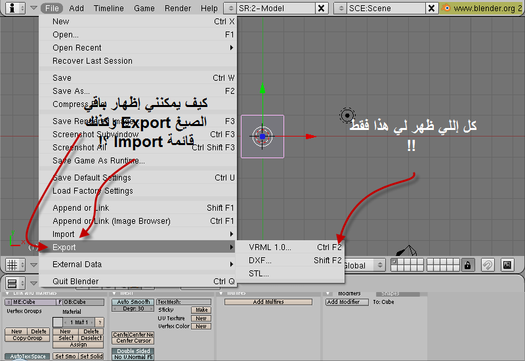Open the ME:Cube mesh datablock selector
The width and height of the screenshot is (525, 361).
tap(9, 302)
